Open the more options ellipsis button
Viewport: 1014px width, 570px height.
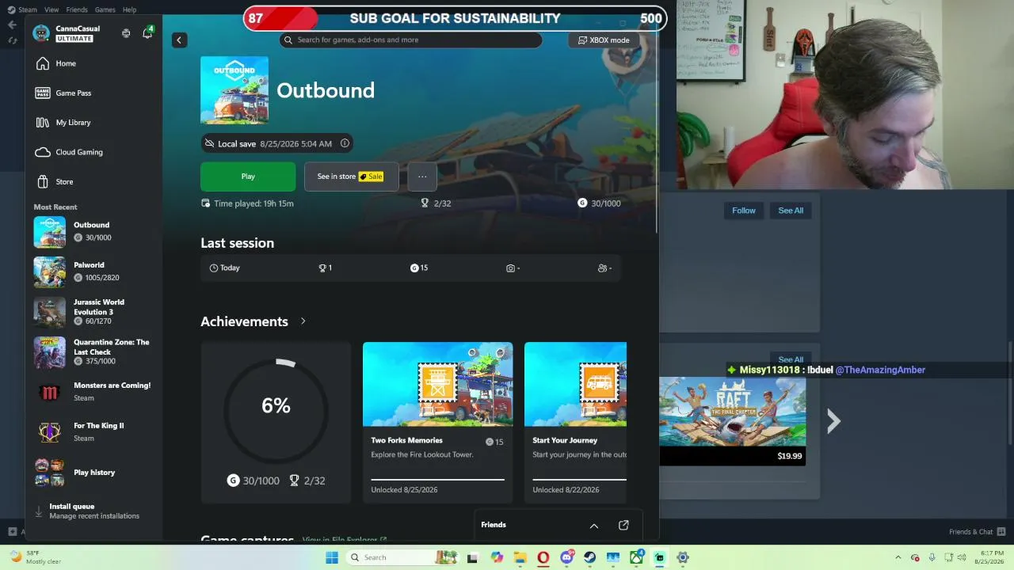click(422, 177)
